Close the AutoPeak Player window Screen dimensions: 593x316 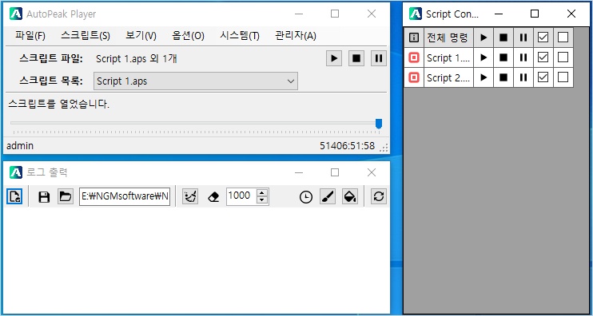click(372, 14)
